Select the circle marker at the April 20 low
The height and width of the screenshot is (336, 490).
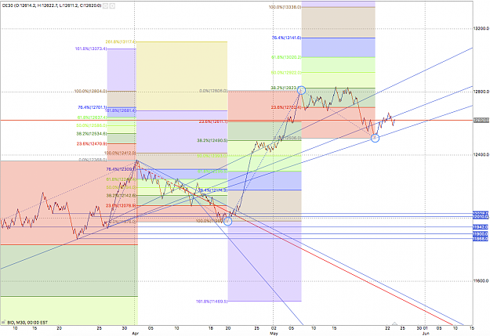228,221
